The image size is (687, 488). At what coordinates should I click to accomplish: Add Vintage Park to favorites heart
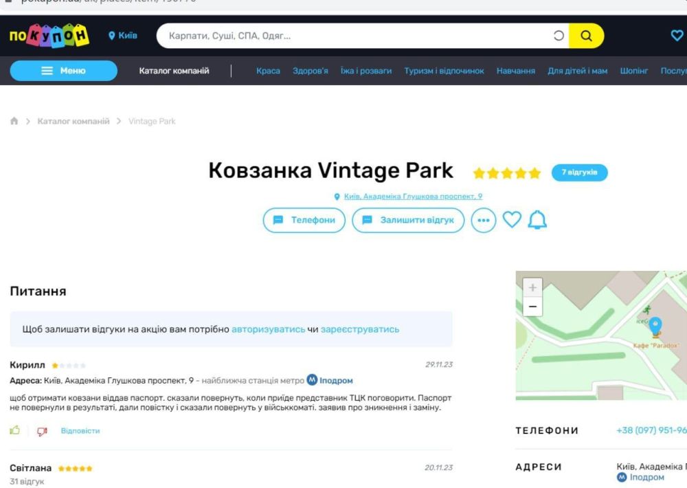[x=512, y=220]
